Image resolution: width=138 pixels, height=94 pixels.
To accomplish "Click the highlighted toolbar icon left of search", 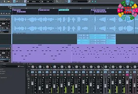I will tap(69, 2).
